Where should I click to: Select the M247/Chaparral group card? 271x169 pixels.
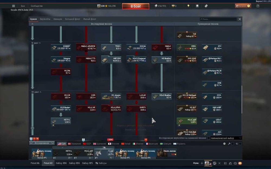[136, 60]
